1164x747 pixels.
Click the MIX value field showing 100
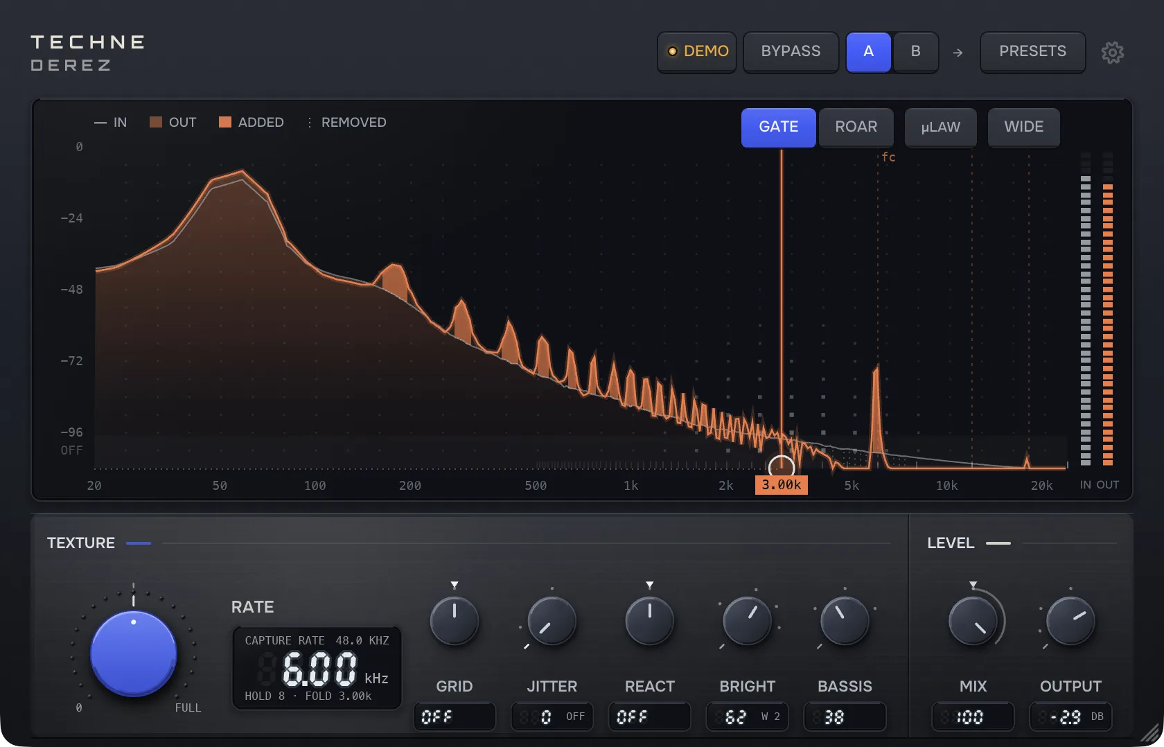pos(973,717)
